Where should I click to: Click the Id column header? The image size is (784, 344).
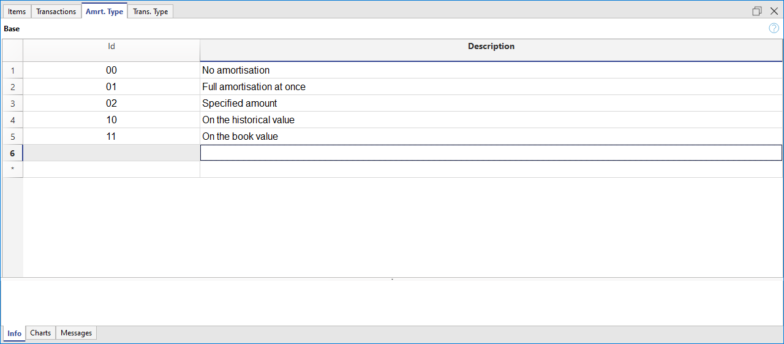point(111,47)
